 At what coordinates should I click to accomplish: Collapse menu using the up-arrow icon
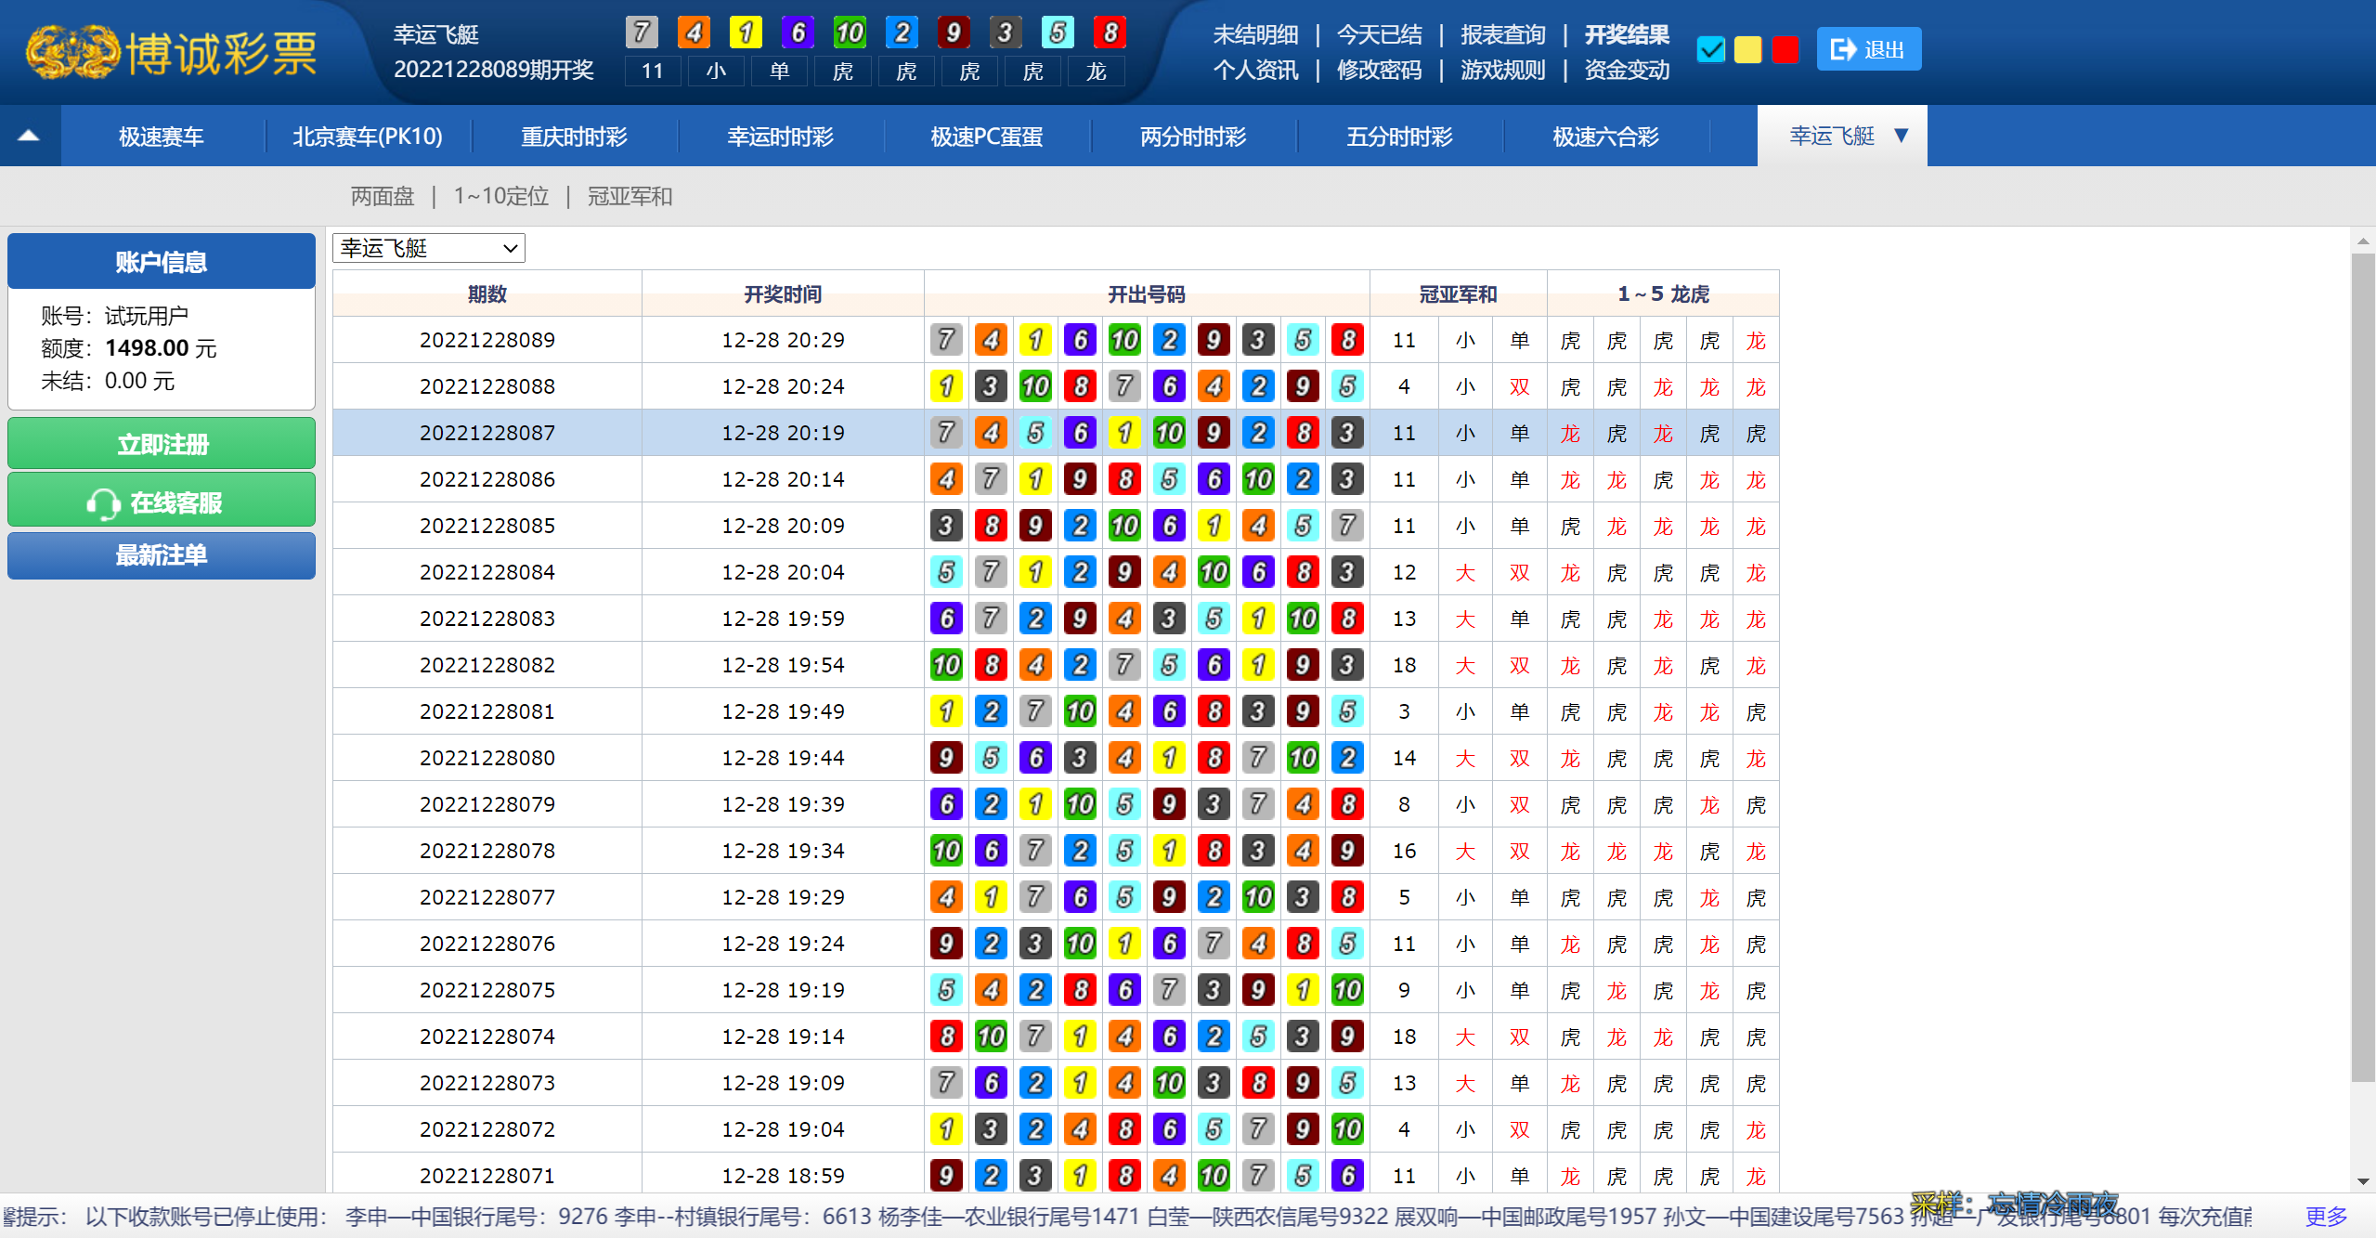point(29,136)
